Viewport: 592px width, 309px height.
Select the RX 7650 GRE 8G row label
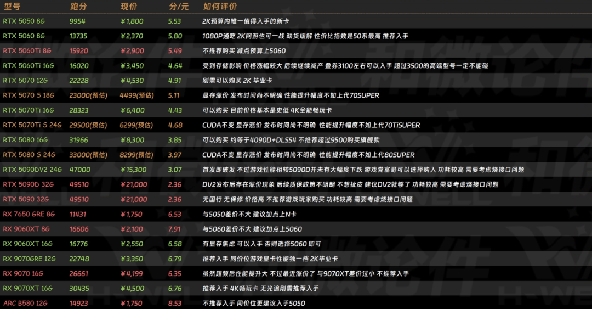(29, 214)
